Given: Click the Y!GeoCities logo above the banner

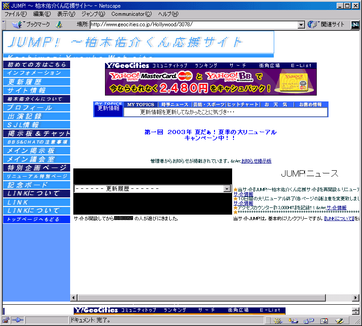Looking at the screenshot, I should pyautogui.click(x=128, y=65).
